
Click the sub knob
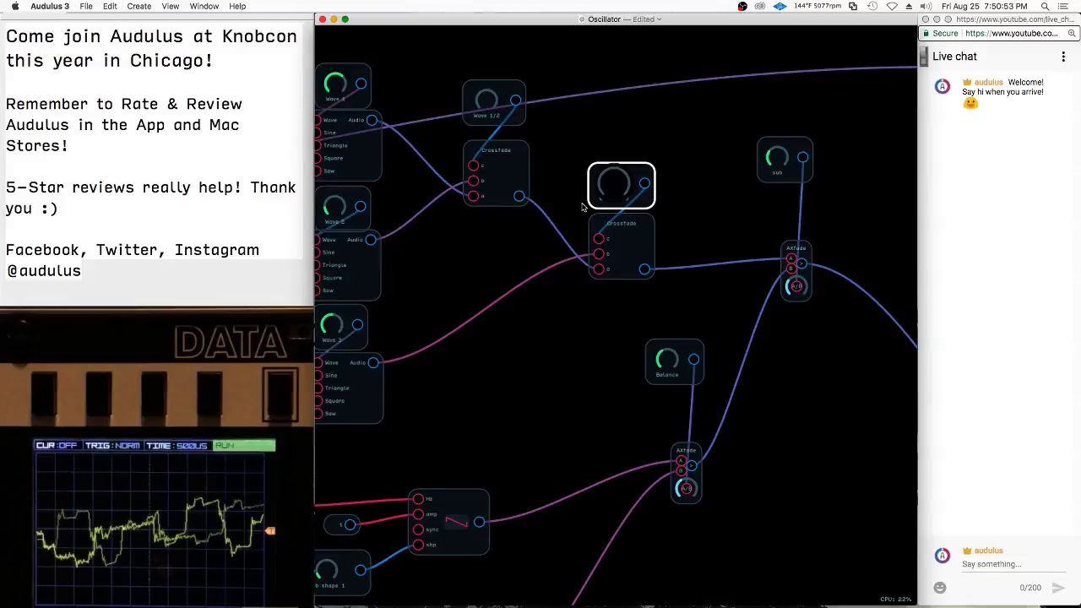click(x=777, y=157)
